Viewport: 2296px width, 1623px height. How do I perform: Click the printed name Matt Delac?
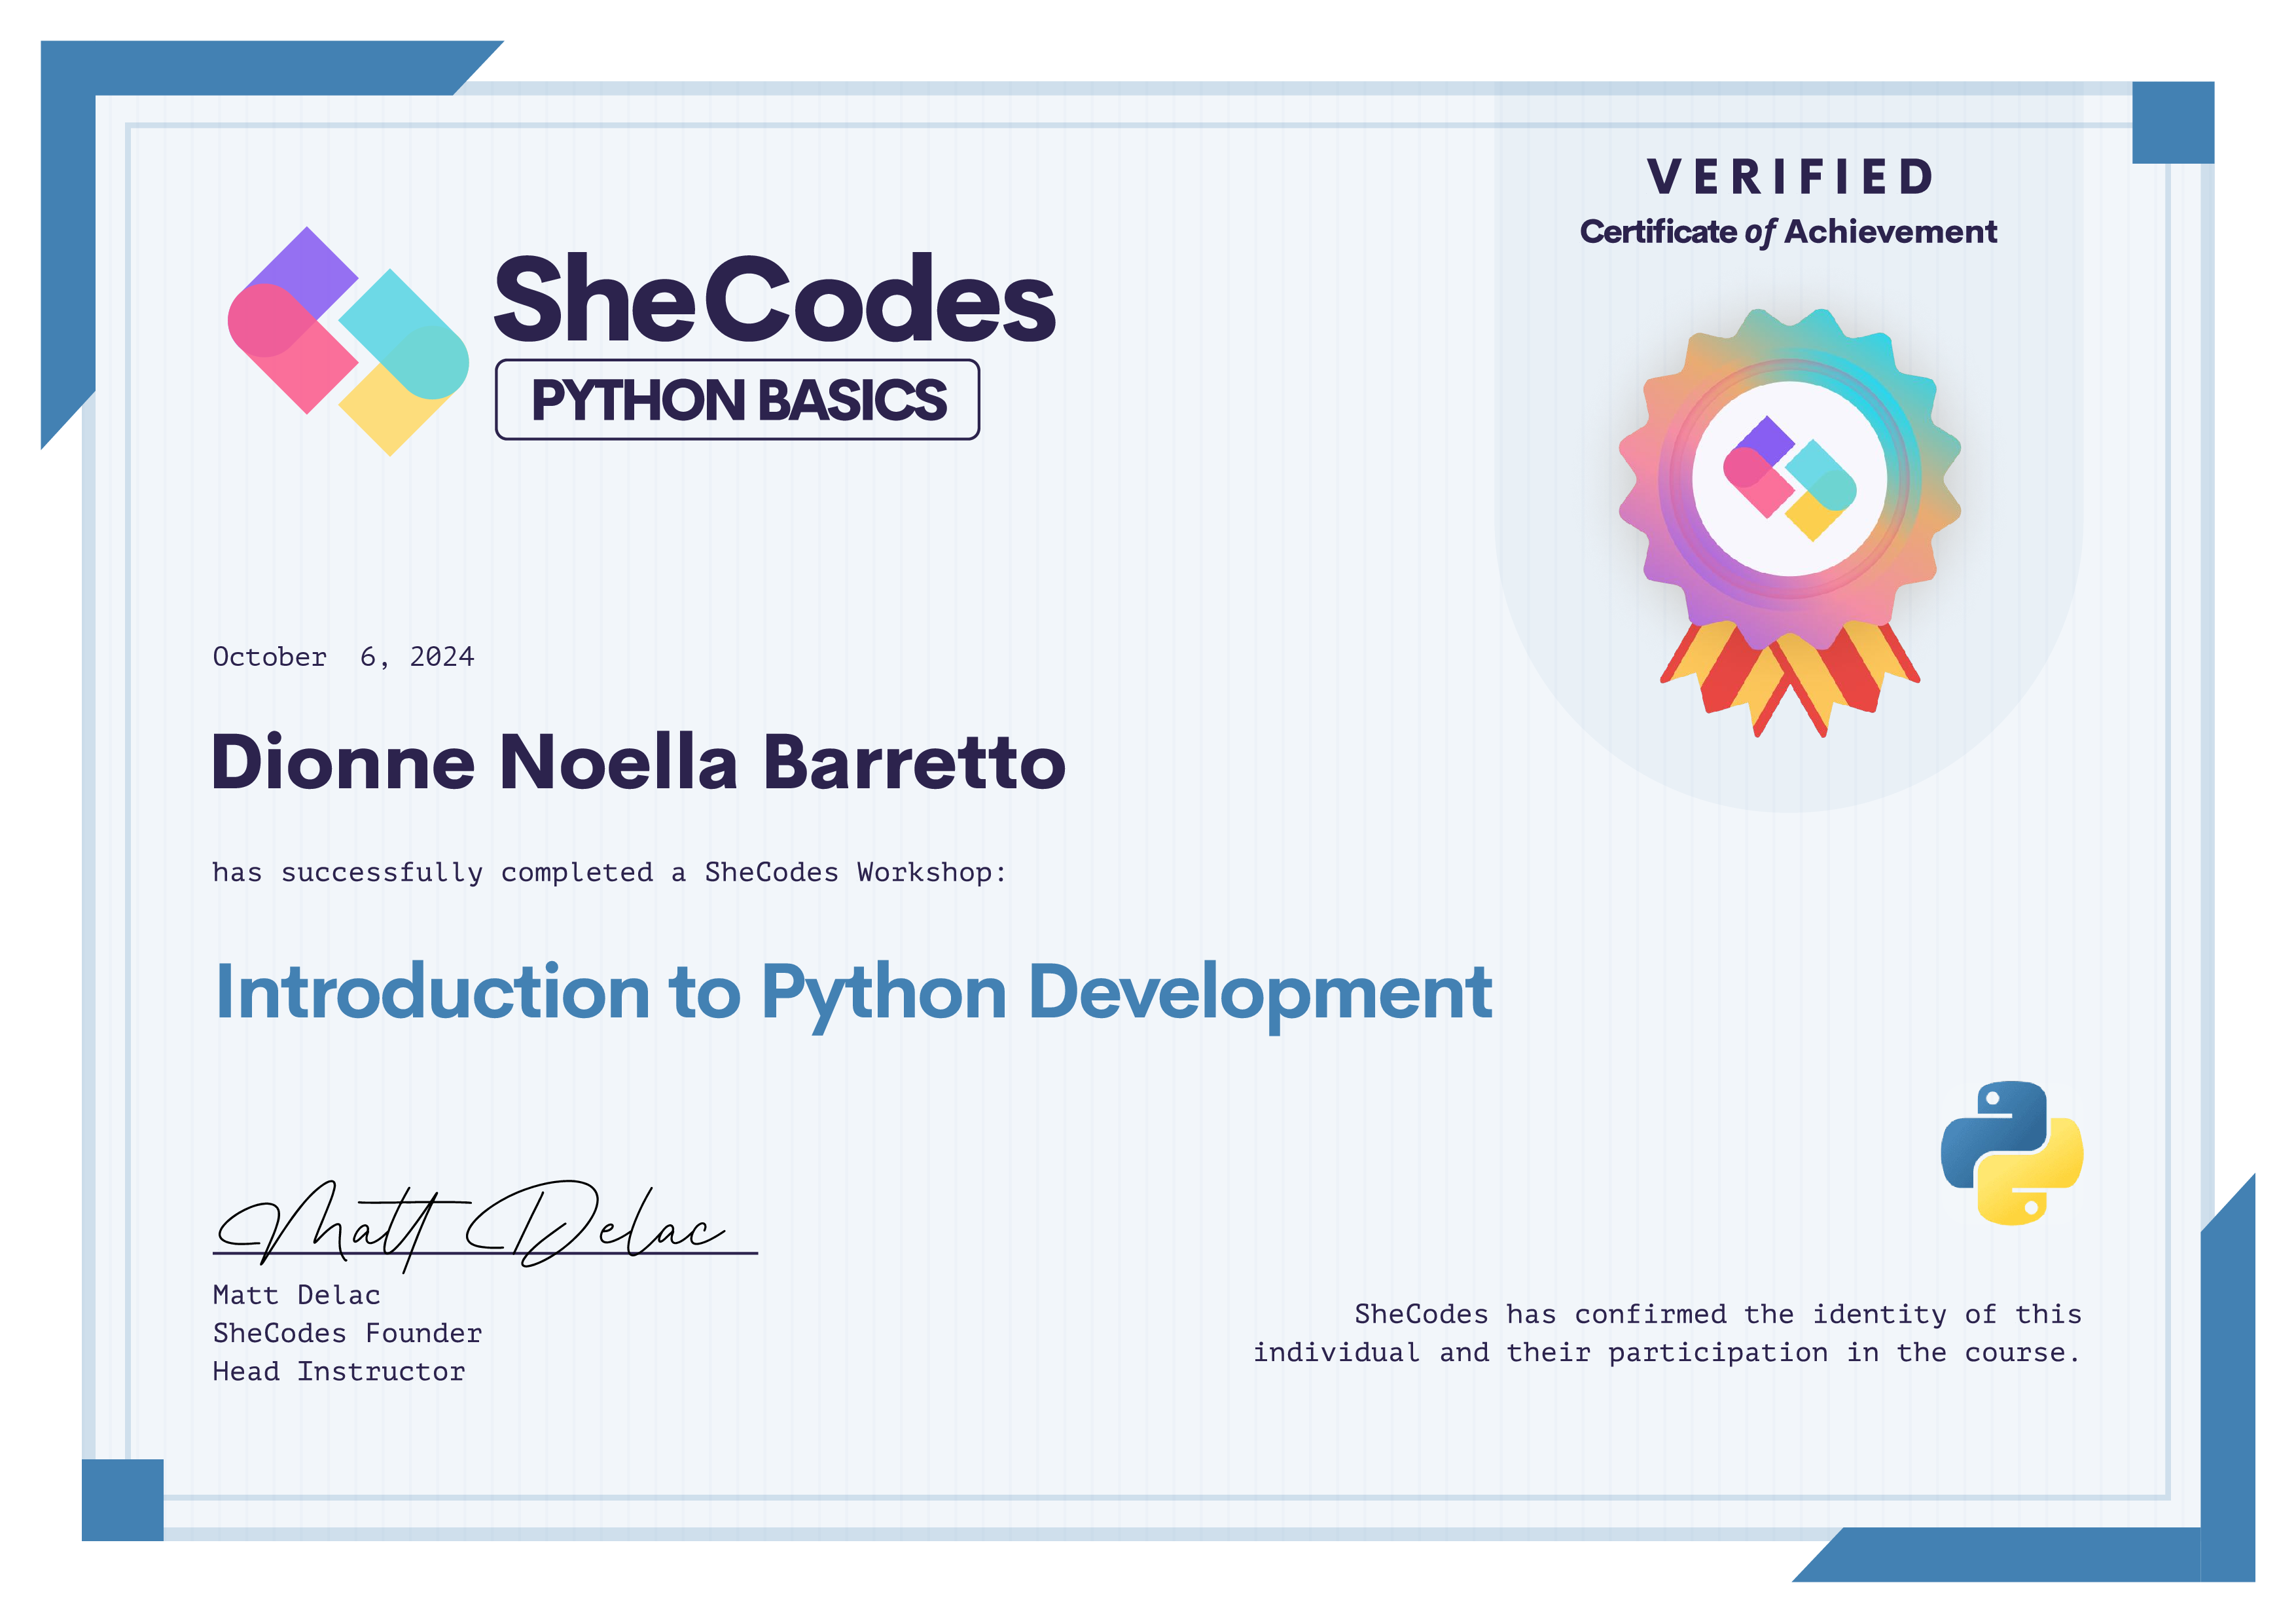[x=296, y=1295]
